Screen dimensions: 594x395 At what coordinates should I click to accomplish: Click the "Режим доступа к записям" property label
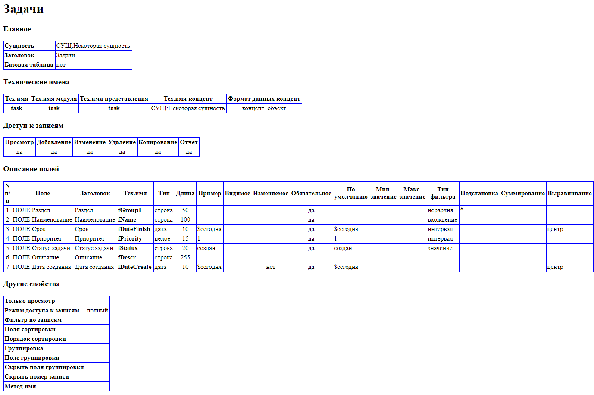point(45,310)
